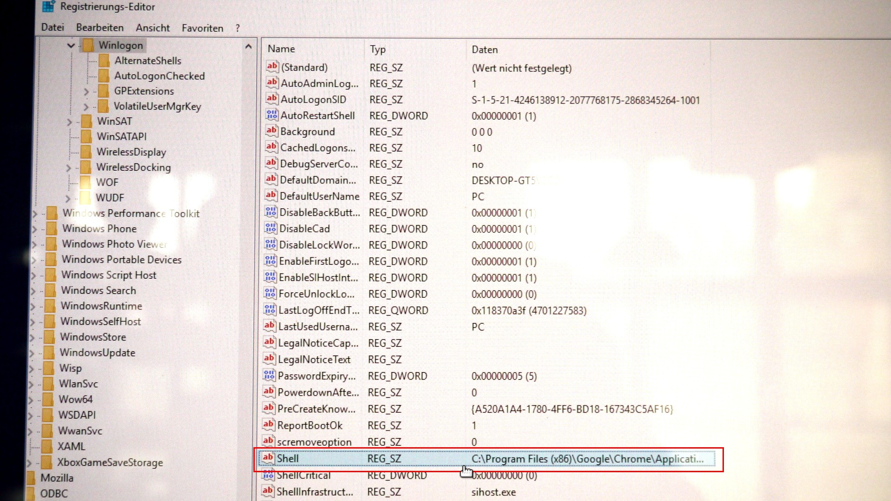
Task: Expand the GPExtensions key
Action: click(x=86, y=91)
